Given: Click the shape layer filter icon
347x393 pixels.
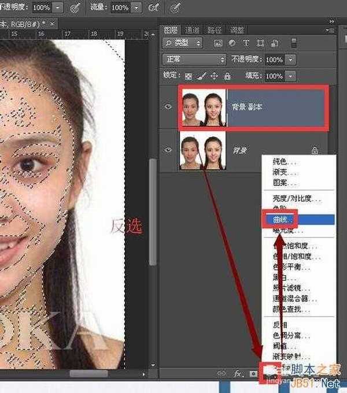Looking at the screenshot, I should coord(260,43).
